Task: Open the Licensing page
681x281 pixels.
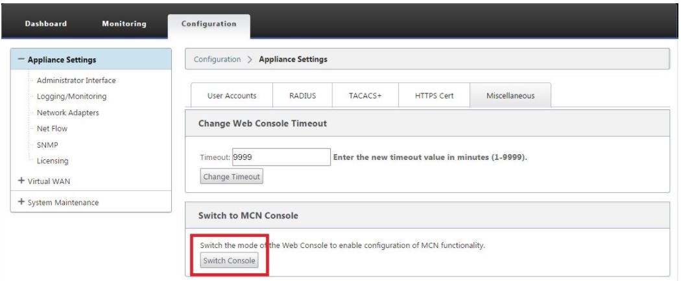Action: (53, 161)
